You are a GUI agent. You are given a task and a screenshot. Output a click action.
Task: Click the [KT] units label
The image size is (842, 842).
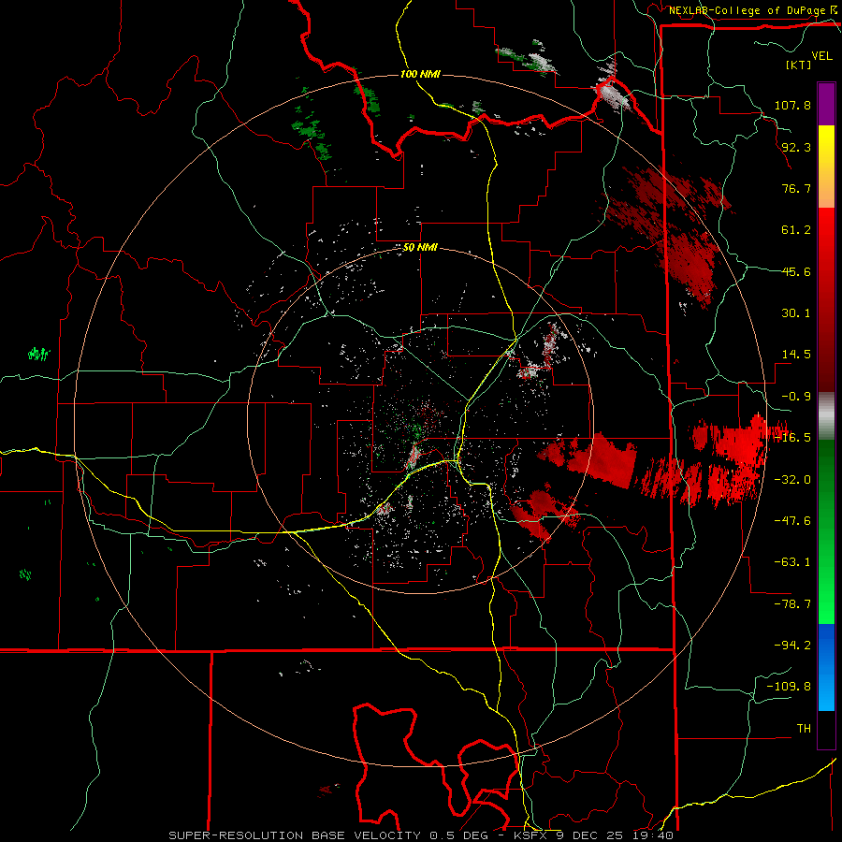click(798, 65)
